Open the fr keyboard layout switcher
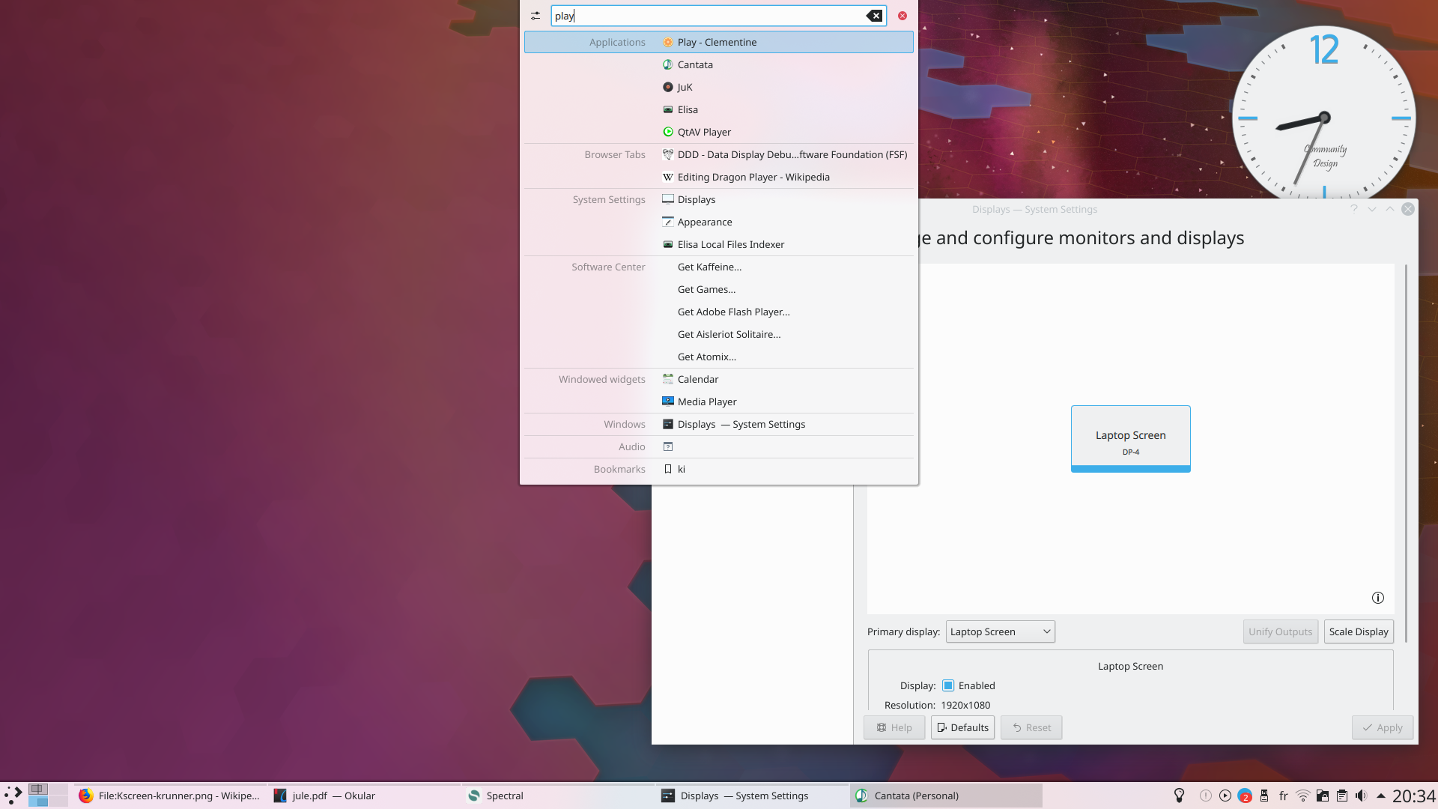The height and width of the screenshot is (809, 1438). coord(1284,796)
